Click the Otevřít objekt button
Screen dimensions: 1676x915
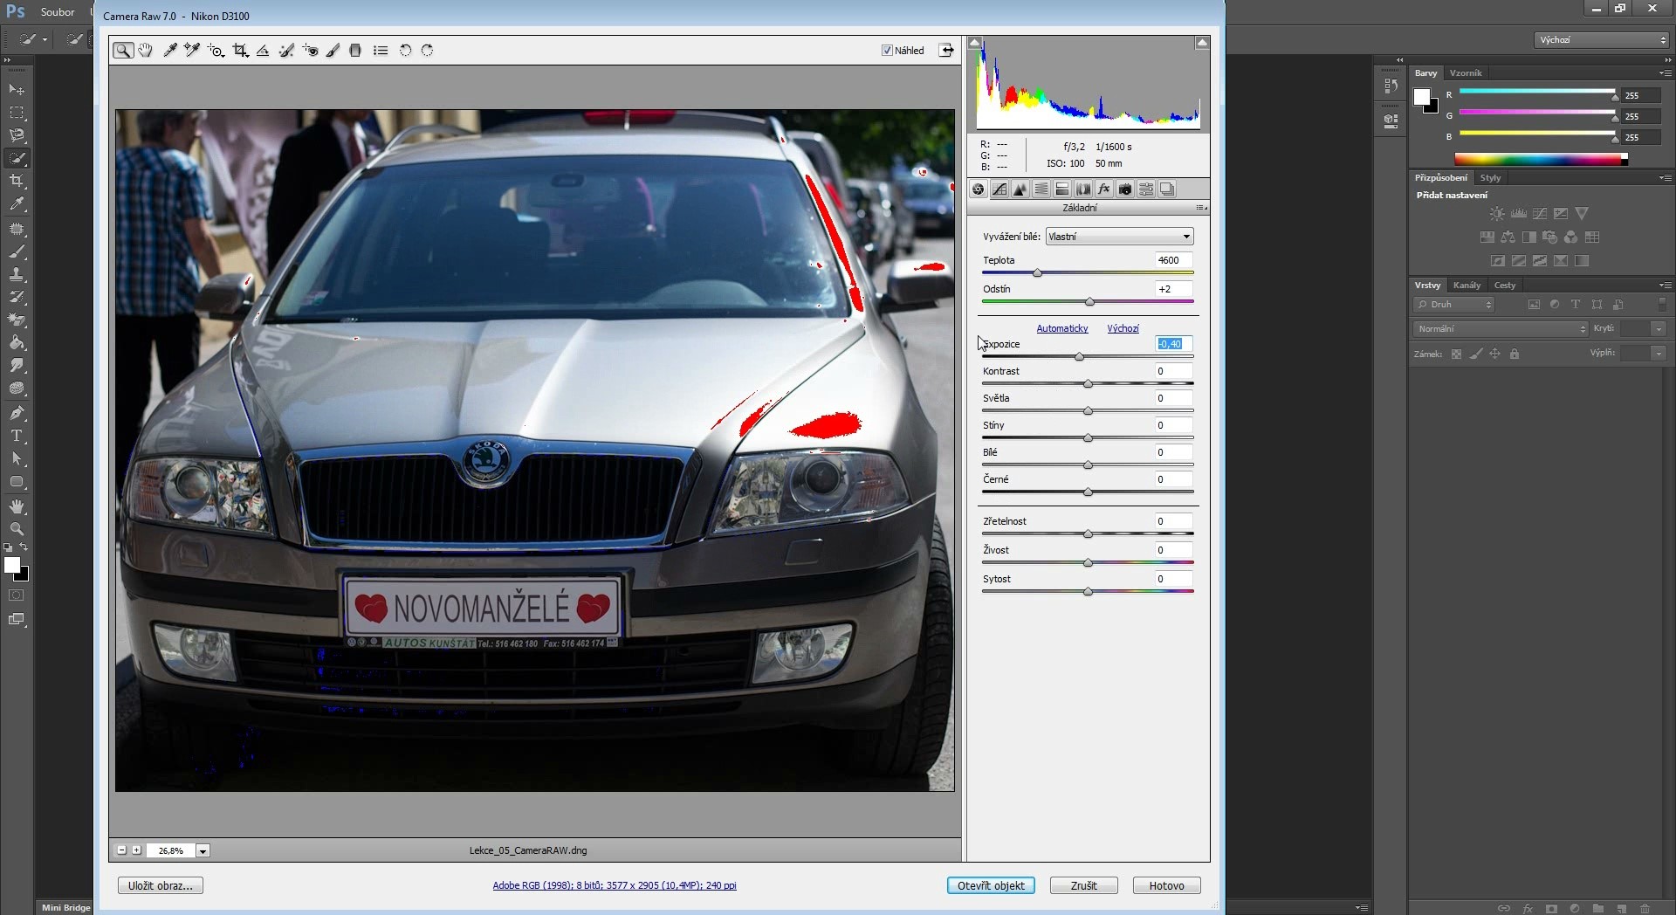click(x=991, y=885)
